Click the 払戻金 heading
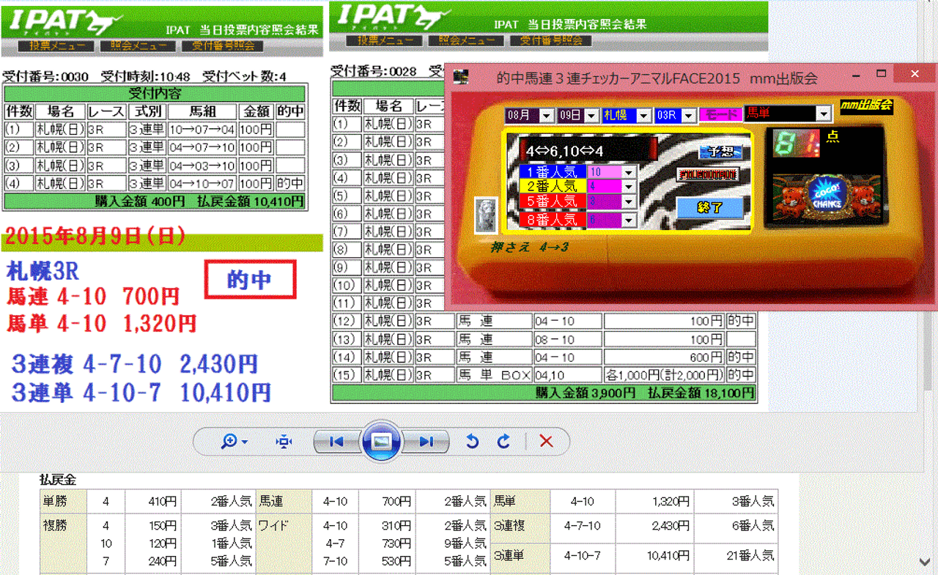The image size is (938, 575). 58,481
